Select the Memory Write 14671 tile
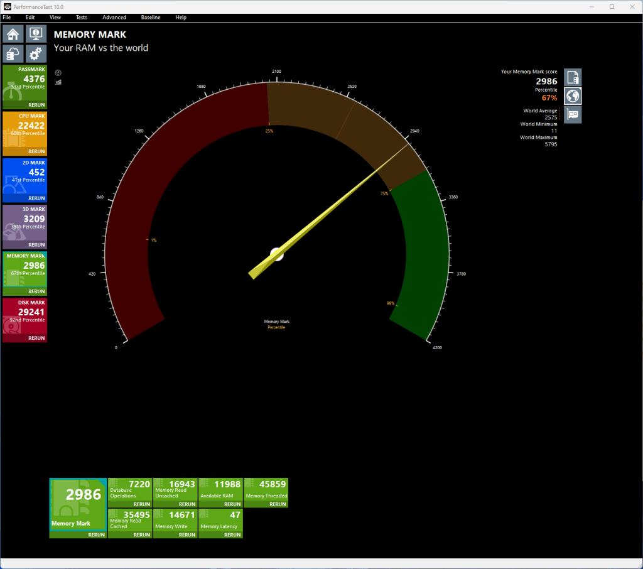This screenshot has height=569, width=643. [x=175, y=520]
